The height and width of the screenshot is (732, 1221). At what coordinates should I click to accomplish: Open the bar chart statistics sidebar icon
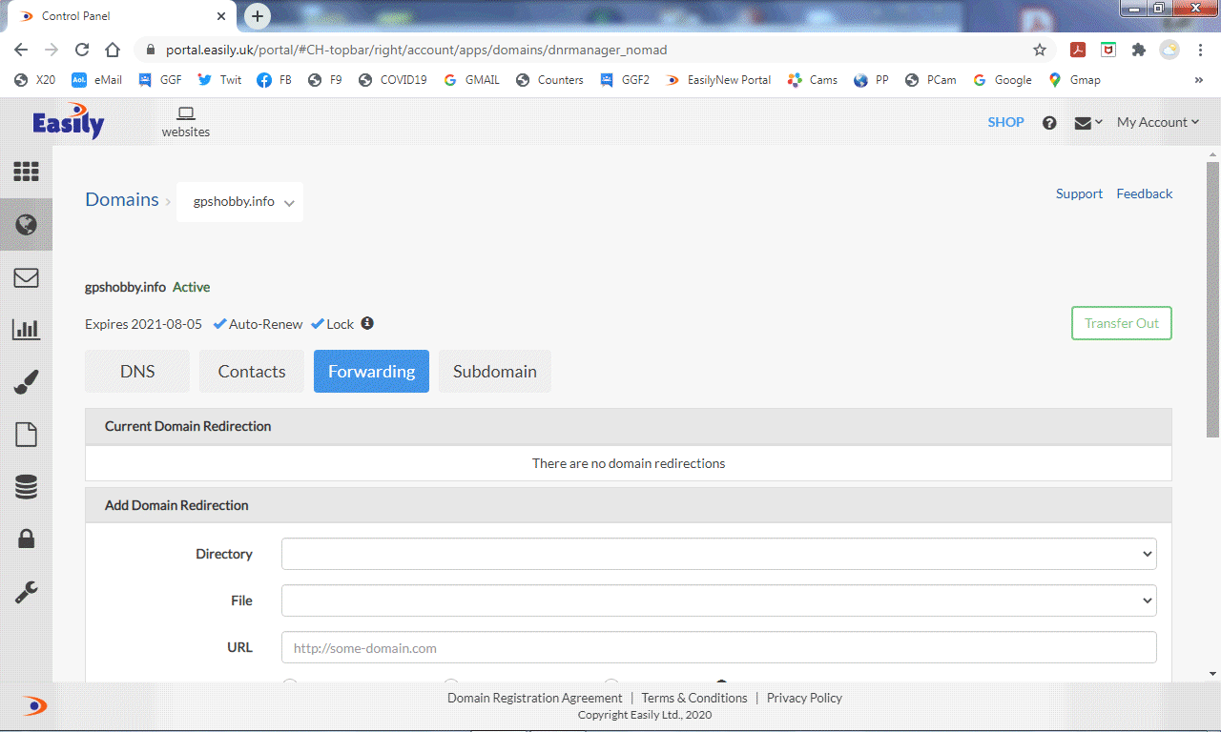click(x=26, y=330)
